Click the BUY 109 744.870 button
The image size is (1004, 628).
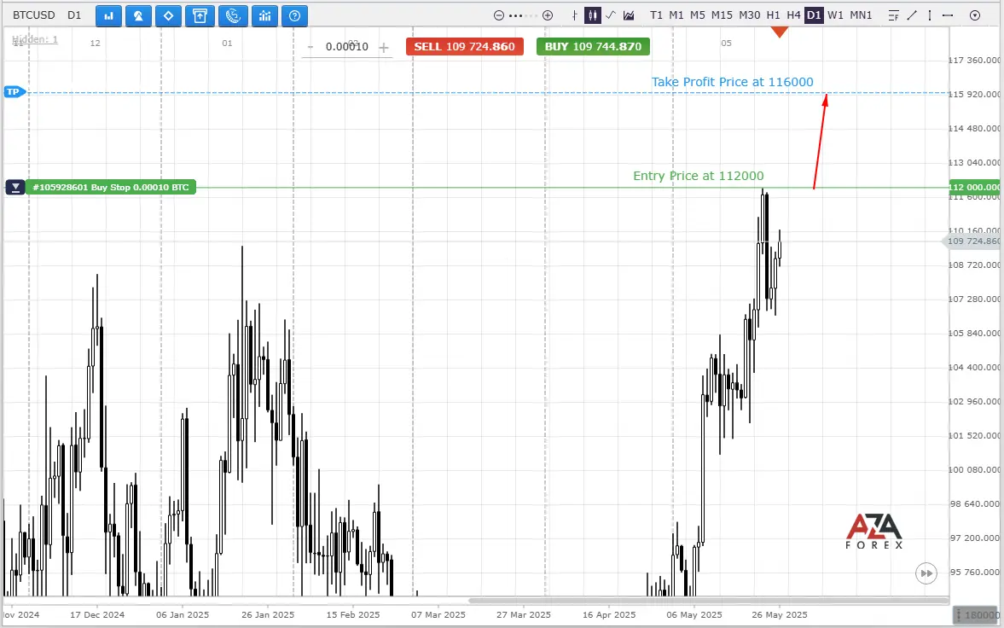[594, 47]
